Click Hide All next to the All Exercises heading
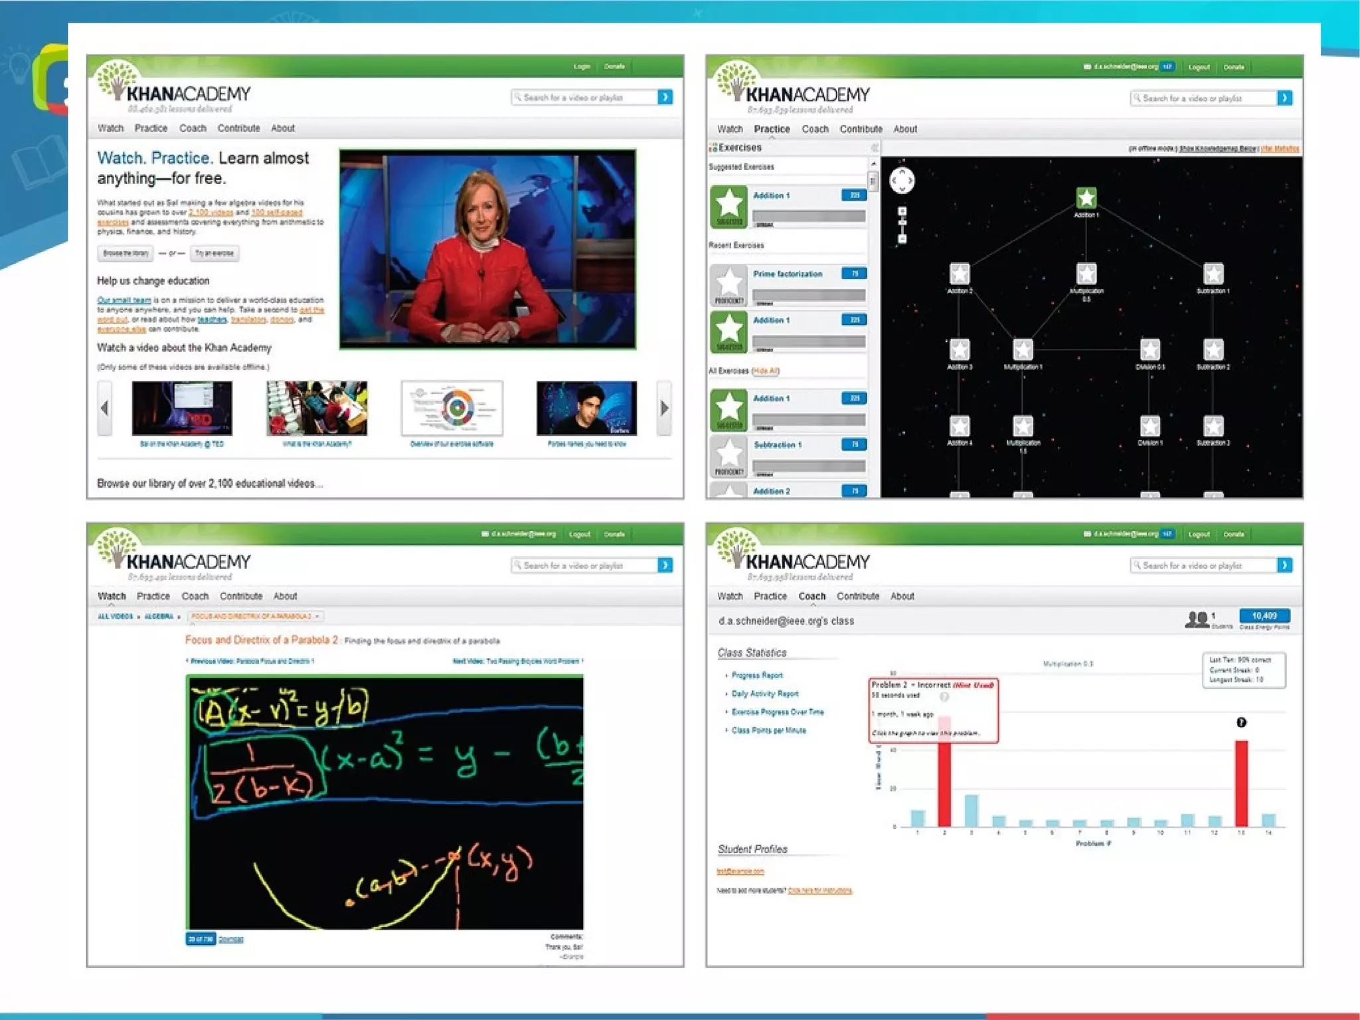1360x1020 pixels. tap(765, 371)
